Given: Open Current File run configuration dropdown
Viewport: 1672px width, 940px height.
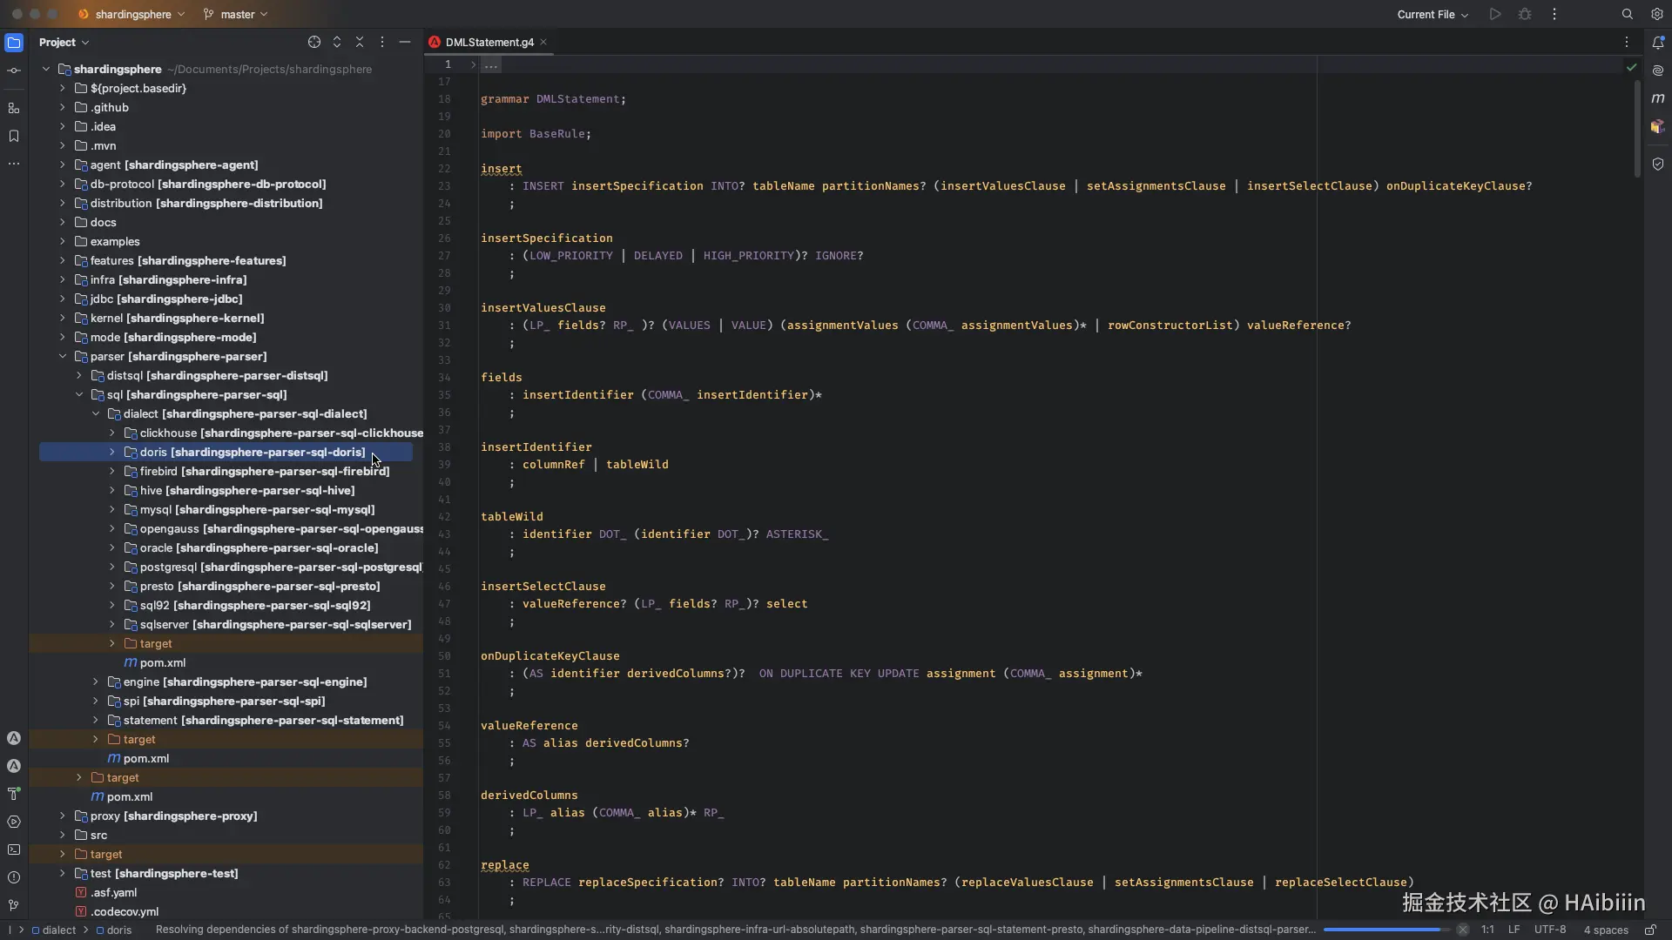Looking at the screenshot, I should 1432,14.
